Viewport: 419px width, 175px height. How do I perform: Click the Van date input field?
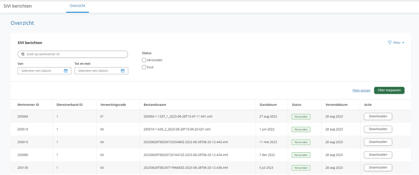pos(41,71)
